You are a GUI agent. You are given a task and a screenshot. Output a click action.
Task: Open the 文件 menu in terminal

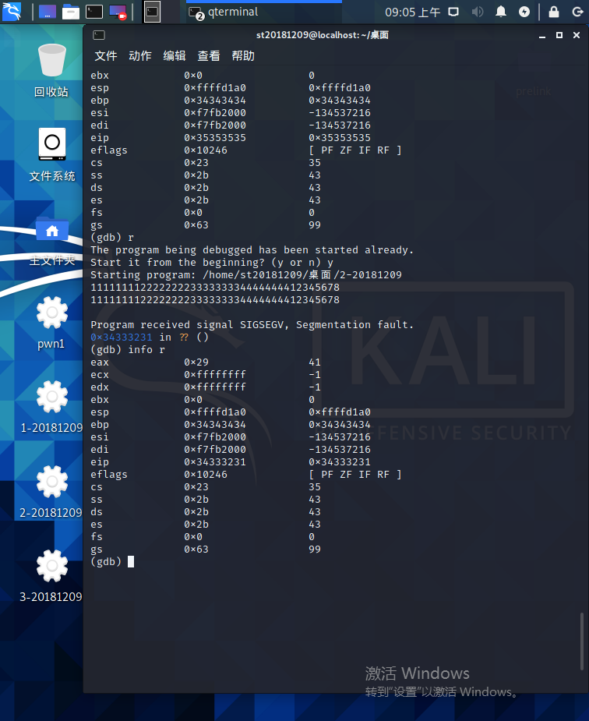coord(106,55)
